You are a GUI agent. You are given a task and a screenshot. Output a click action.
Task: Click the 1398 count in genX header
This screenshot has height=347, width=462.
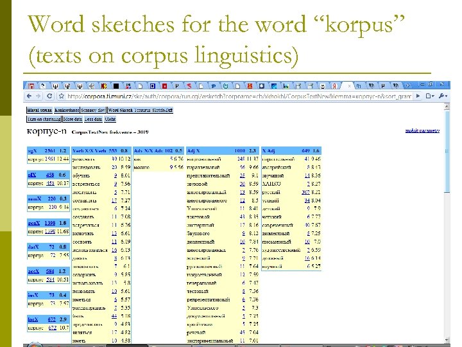(x=50, y=223)
